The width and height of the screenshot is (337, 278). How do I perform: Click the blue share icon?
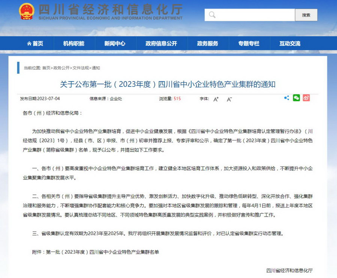[x=286, y=98]
